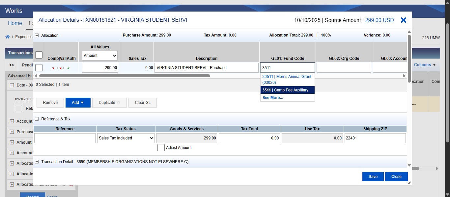450x197 pixels.
Task: Click the Works logo in the banner
Action: (14, 11)
